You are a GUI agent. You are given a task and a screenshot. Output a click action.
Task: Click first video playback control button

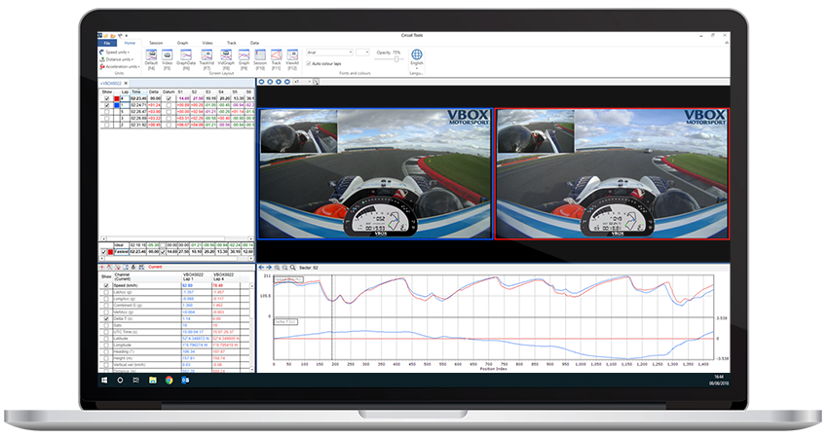tap(261, 82)
